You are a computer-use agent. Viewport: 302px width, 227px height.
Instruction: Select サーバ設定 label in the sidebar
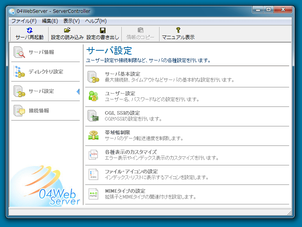coord(41,91)
